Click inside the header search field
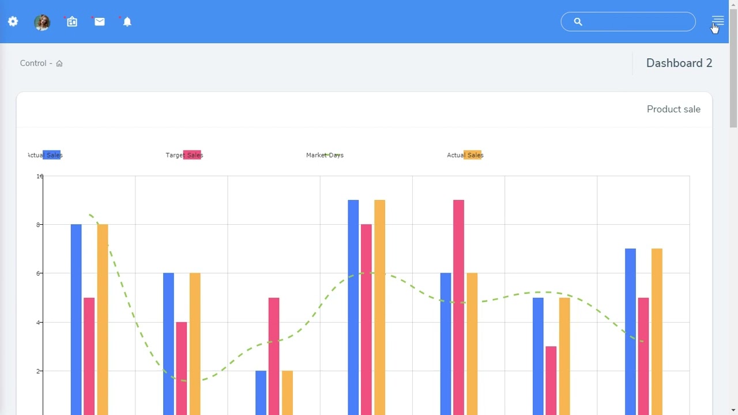This screenshot has width=738, height=415. (628, 22)
